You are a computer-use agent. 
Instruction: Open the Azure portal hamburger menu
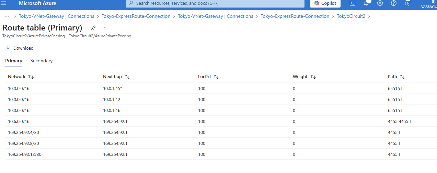click(x=4, y=3)
